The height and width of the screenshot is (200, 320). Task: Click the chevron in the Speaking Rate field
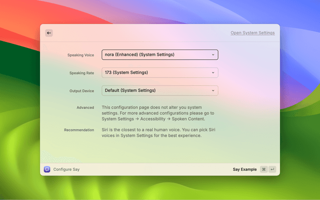click(213, 72)
